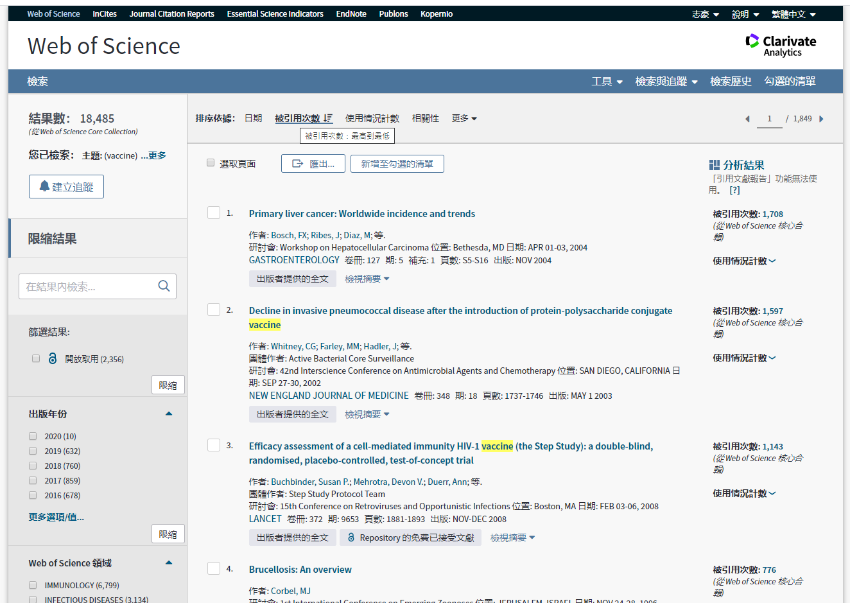Screen dimensions: 850x603
Task: Click the open access lock icon in filter
Action: (x=53, y=358)
